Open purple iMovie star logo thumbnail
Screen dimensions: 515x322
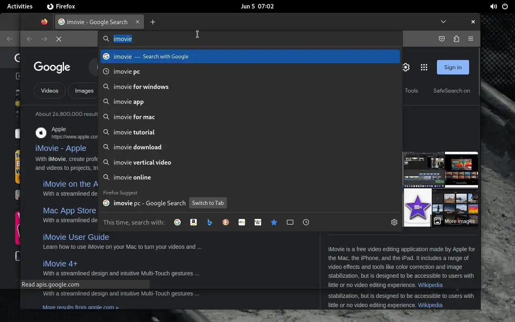coord(417,208)
